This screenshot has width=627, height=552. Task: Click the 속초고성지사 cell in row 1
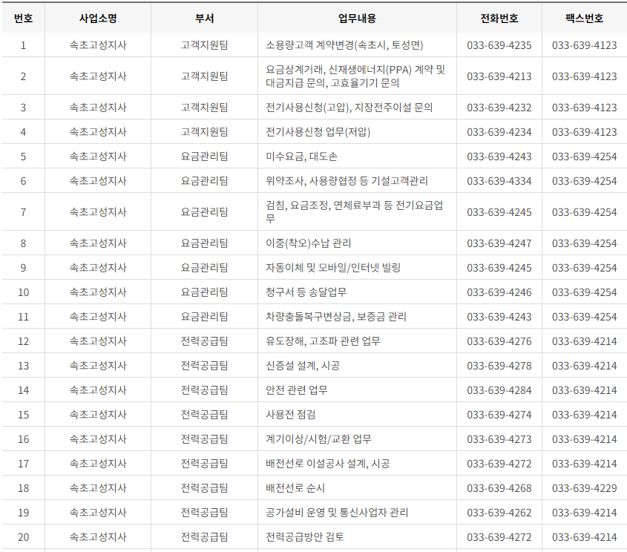pyautogui.click(x=97, y=45)
